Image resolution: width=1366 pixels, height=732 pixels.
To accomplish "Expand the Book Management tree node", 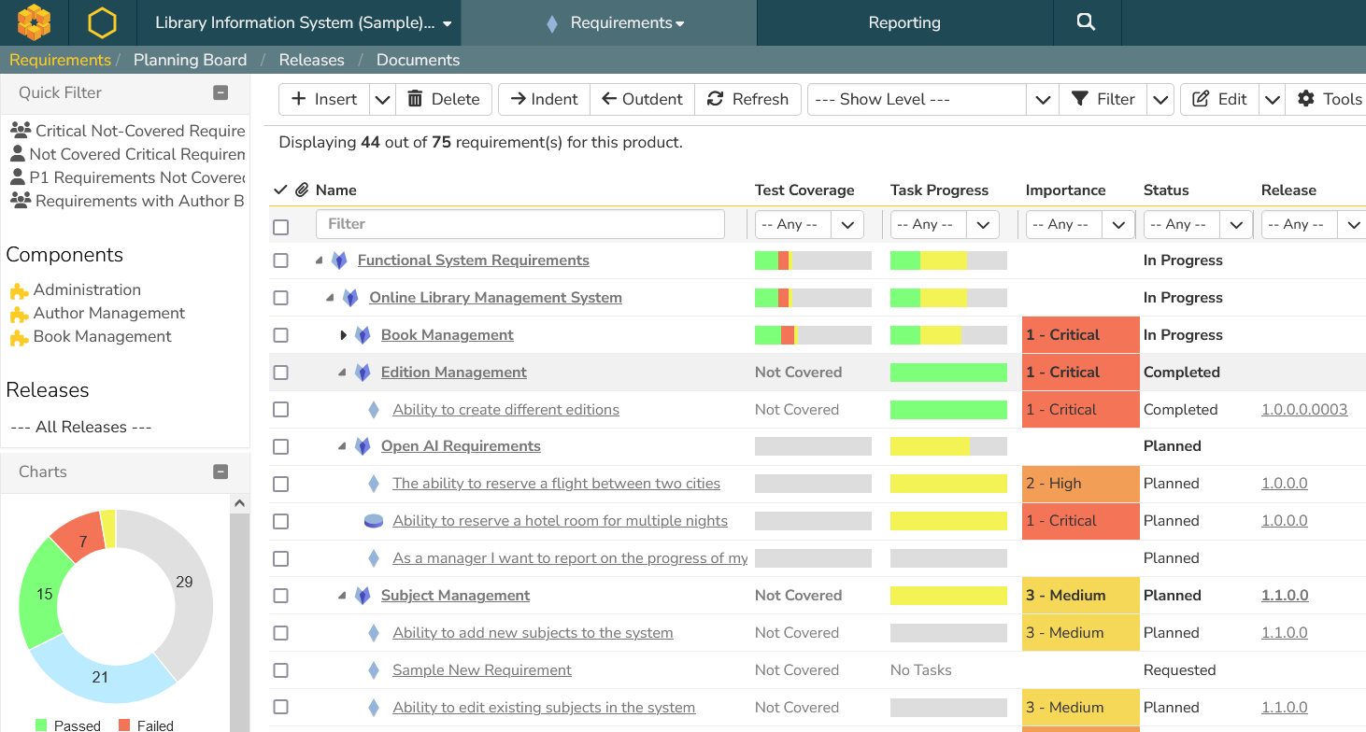I will click(343, 335).
